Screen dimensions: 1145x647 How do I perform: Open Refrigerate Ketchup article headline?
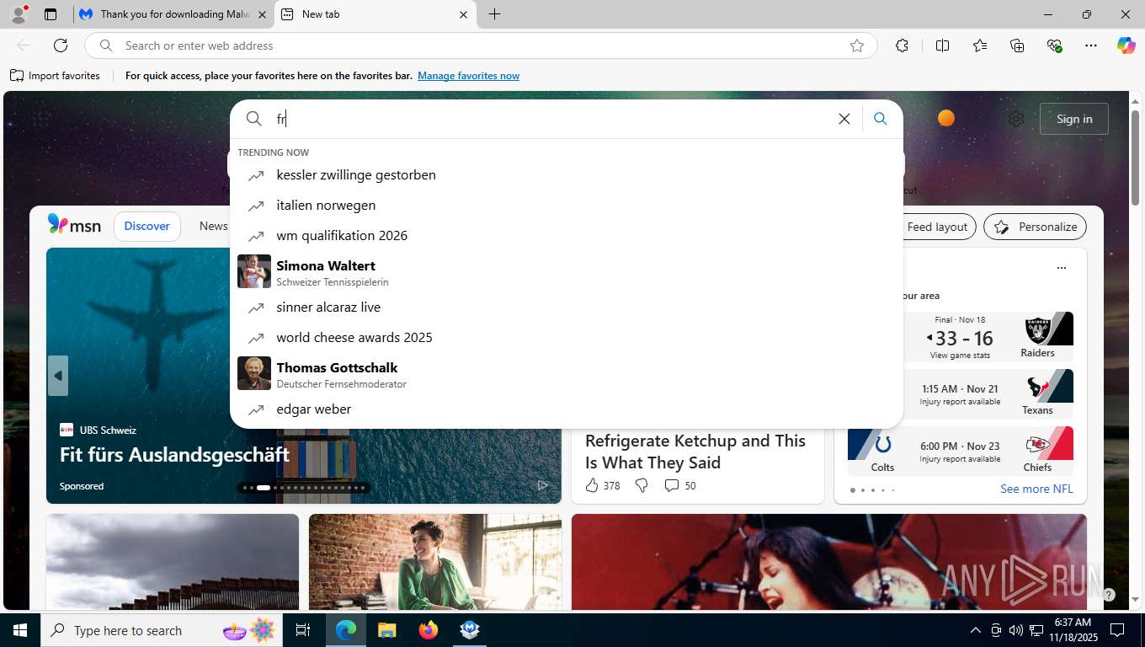(695, 452)
